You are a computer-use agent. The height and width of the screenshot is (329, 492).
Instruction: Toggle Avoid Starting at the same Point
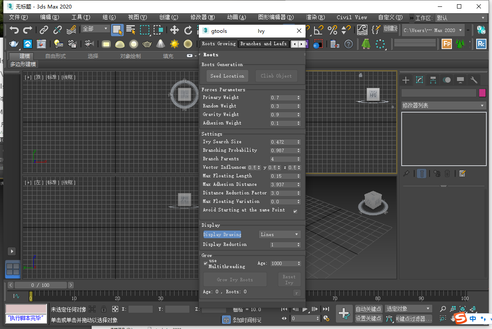[295, 211]
